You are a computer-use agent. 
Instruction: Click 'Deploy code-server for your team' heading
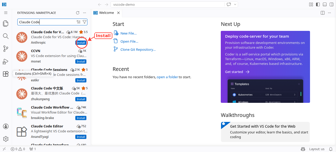pyautogui.click(x=257, y=36)
